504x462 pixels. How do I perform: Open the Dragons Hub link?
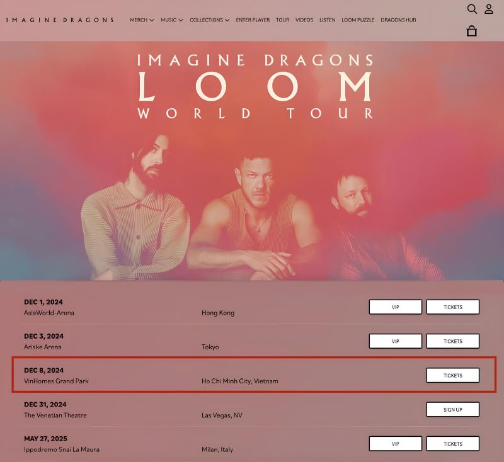pos(398,20)
